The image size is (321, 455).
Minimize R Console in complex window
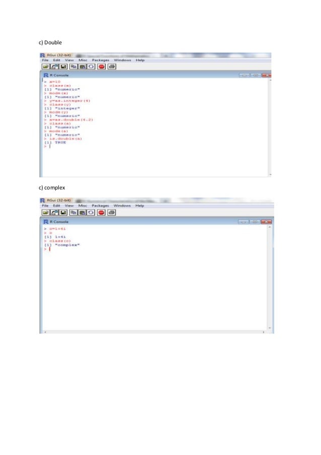[x=244, y=222]
